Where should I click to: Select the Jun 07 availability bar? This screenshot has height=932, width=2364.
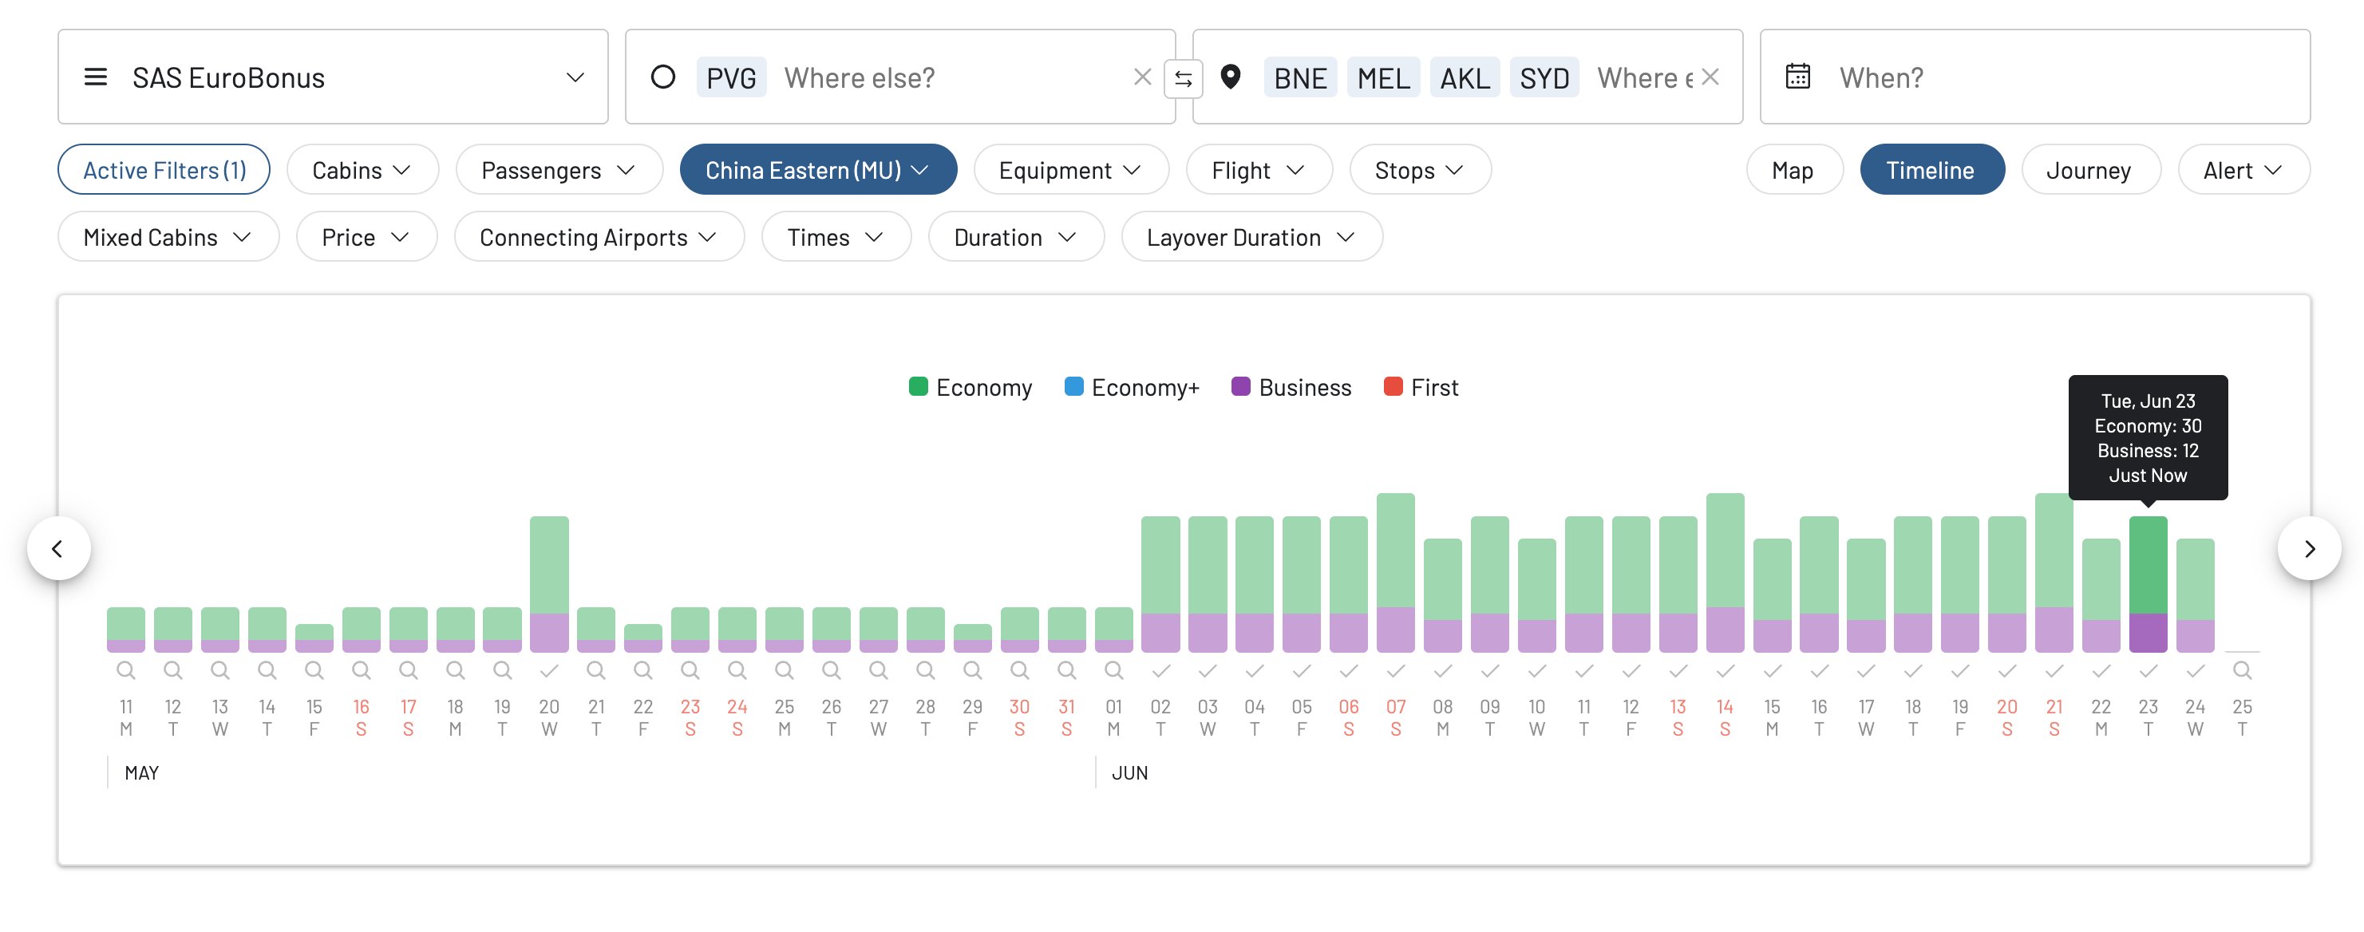[x=1395, y=574]
